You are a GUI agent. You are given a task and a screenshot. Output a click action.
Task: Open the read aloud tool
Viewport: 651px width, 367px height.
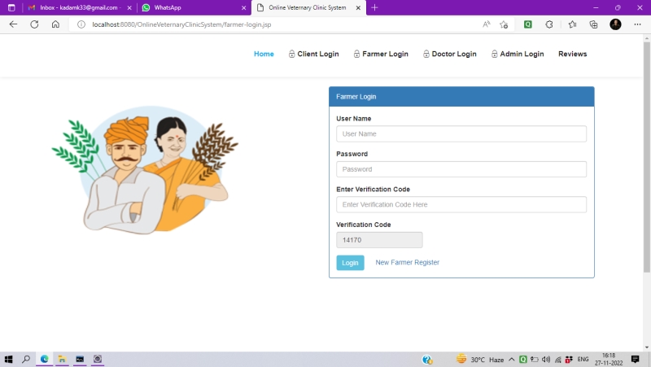click(487, 24)
